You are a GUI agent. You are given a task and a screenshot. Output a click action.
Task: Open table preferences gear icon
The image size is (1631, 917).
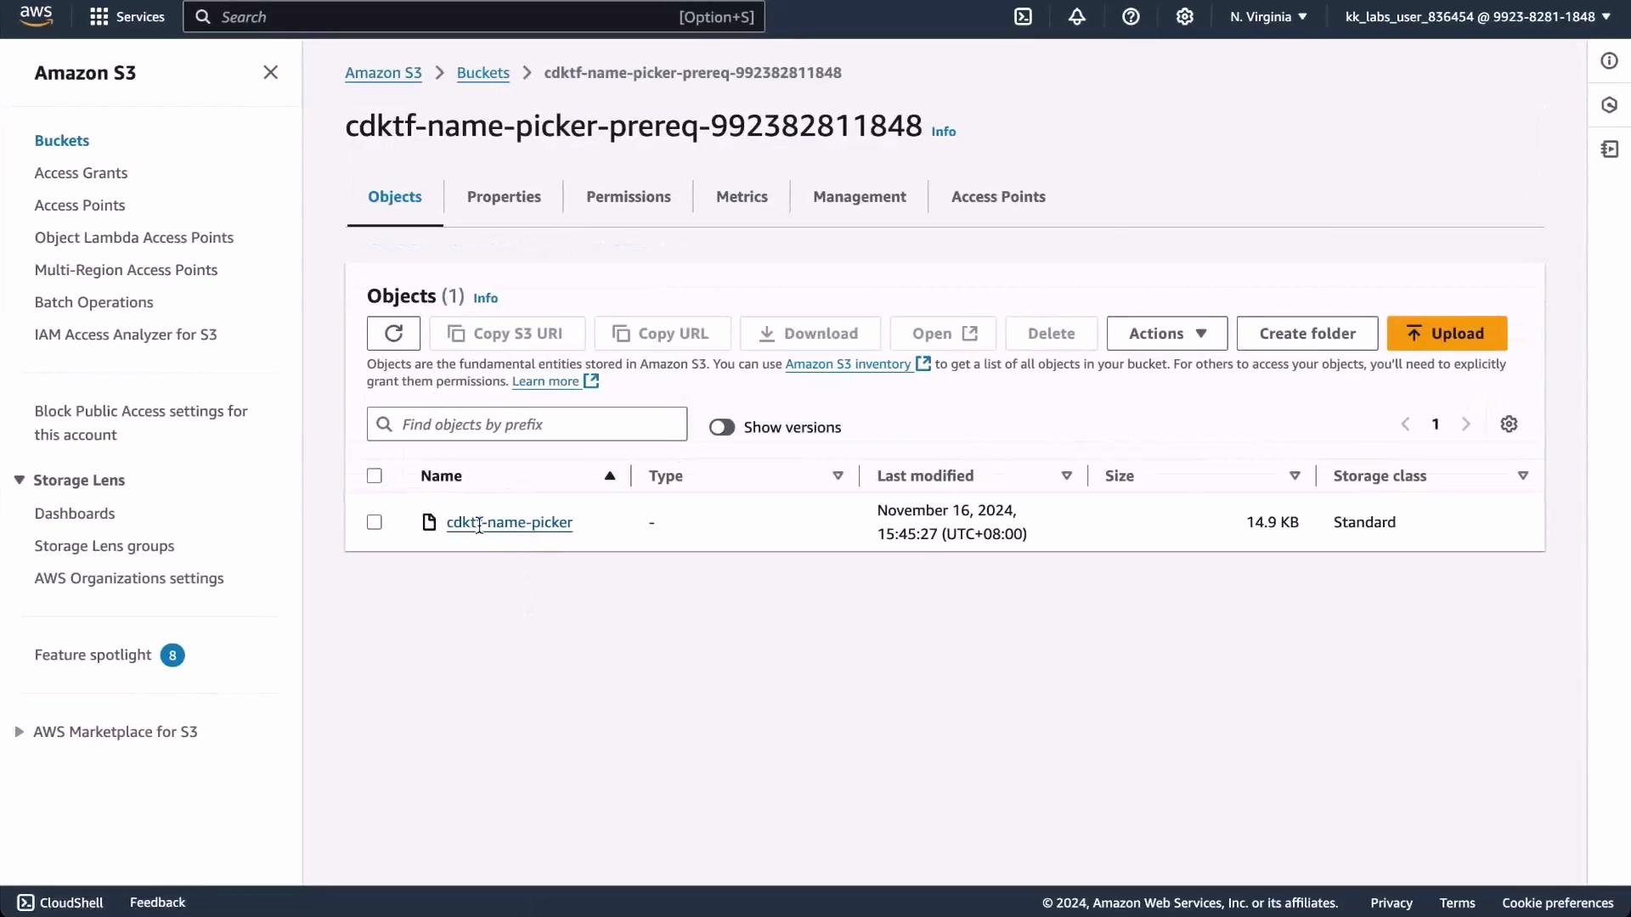click(1509, 425)
